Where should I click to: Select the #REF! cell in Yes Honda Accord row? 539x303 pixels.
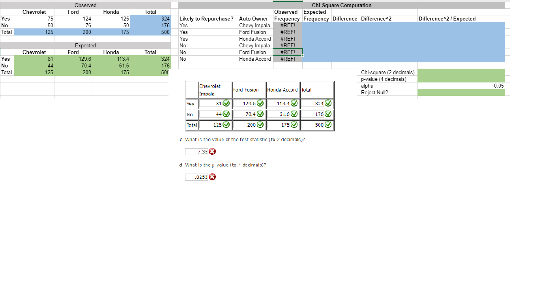[288, 39]
